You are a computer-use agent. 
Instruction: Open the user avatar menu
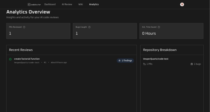182,4
